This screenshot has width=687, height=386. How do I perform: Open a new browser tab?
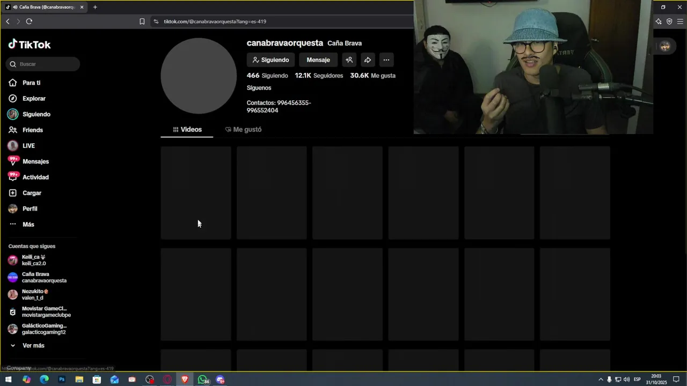click(95, 7)
